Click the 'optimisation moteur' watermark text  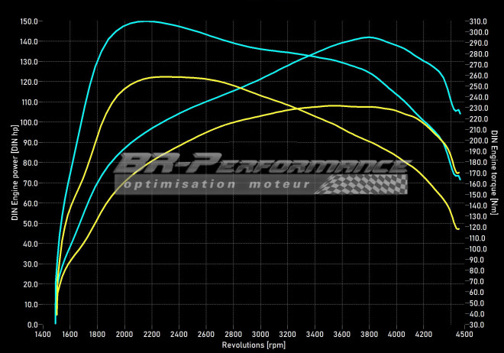click(218, 184)
